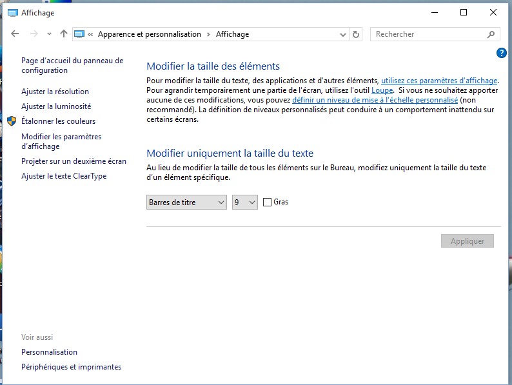
Task: Open help with the blue question mark
Action: point(502,53)
